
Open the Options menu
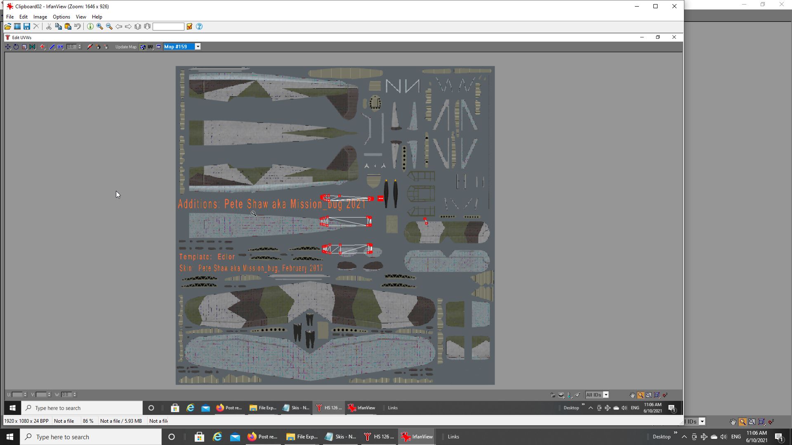coord(61,17)
